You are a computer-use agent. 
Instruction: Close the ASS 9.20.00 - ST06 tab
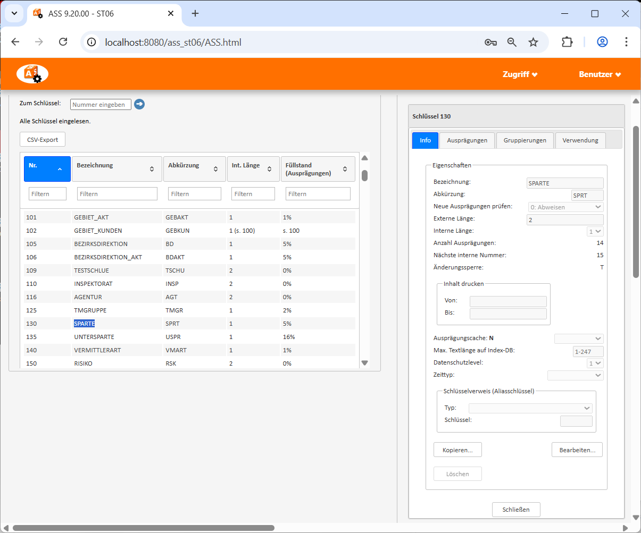pyautogui.click(x=171, y=13)
